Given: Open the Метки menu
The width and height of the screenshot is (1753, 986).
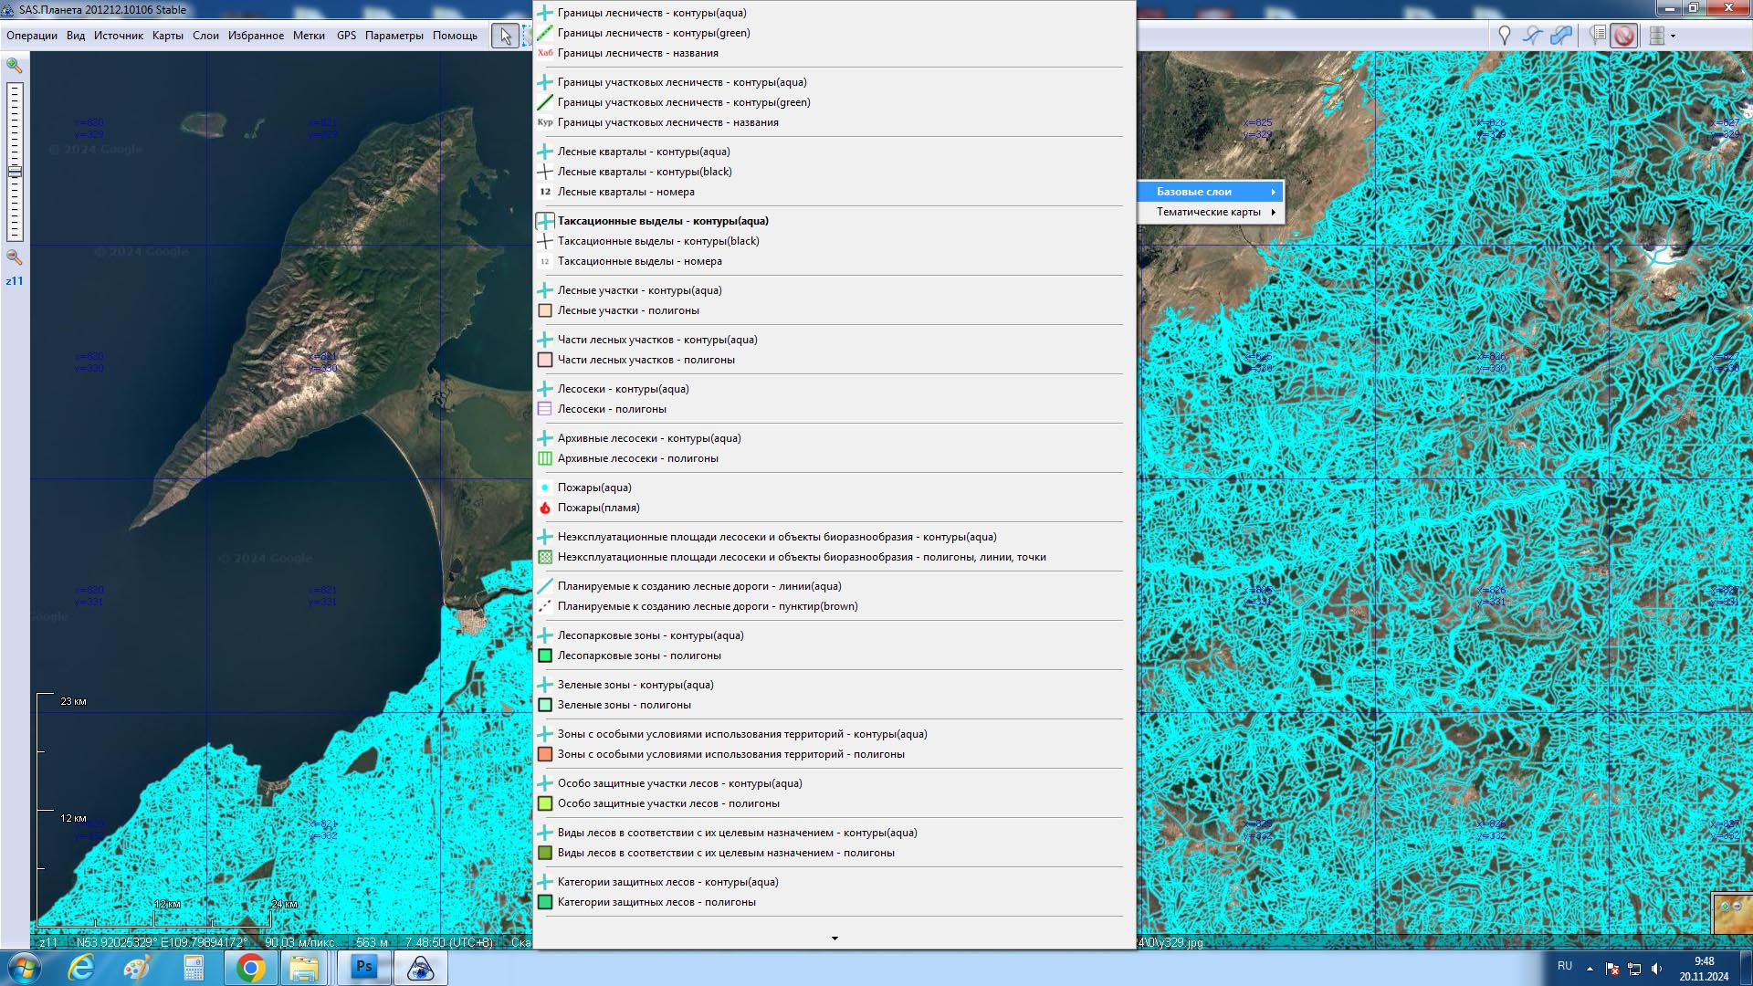Looking at the screenshot, I should coord(309,36).
